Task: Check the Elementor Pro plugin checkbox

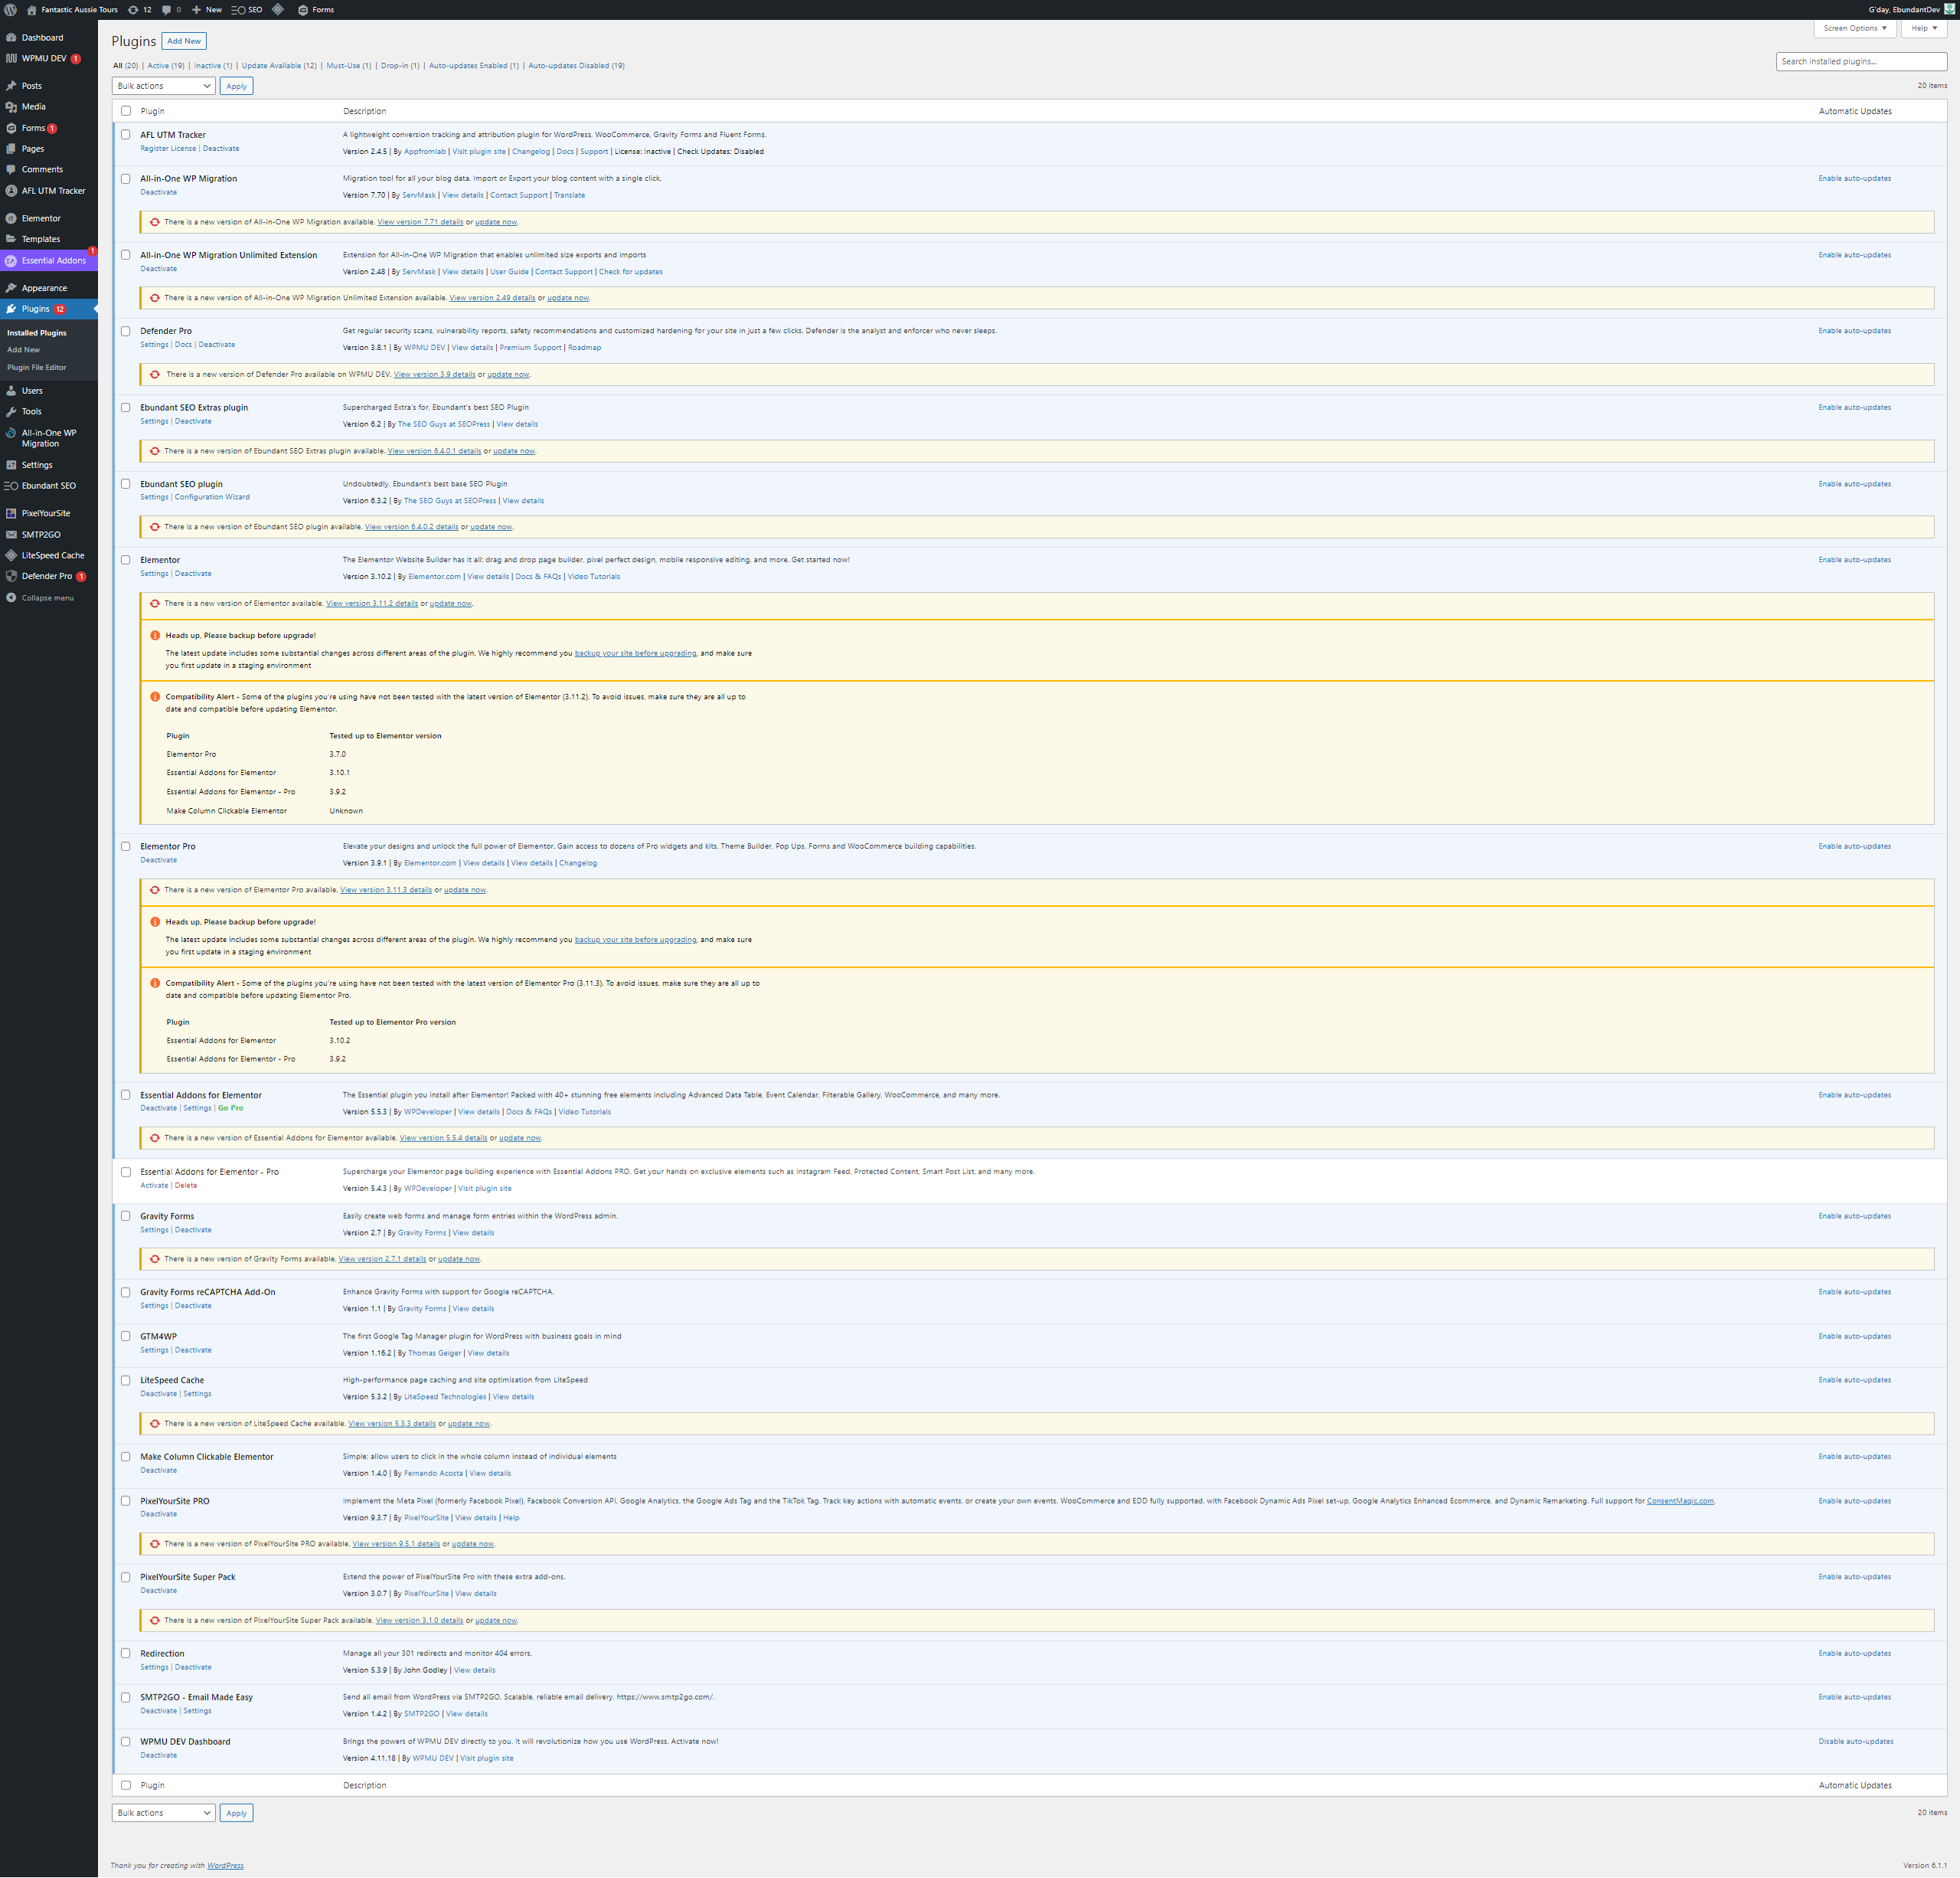Action: (x=126, y=846)
